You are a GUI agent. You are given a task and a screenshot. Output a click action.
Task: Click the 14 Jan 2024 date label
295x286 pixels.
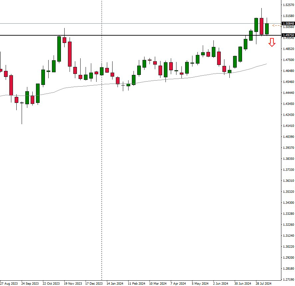tap(115, 284)
